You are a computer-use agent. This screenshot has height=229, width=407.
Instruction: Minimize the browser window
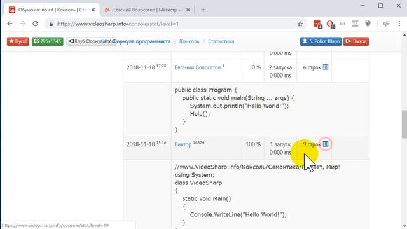pyautogui.click(x=362, y=6)
